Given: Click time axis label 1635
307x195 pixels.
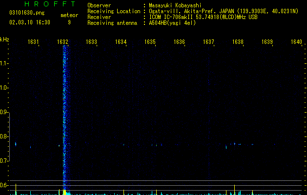Looking at the screenshot, I should tap(150, 42).
